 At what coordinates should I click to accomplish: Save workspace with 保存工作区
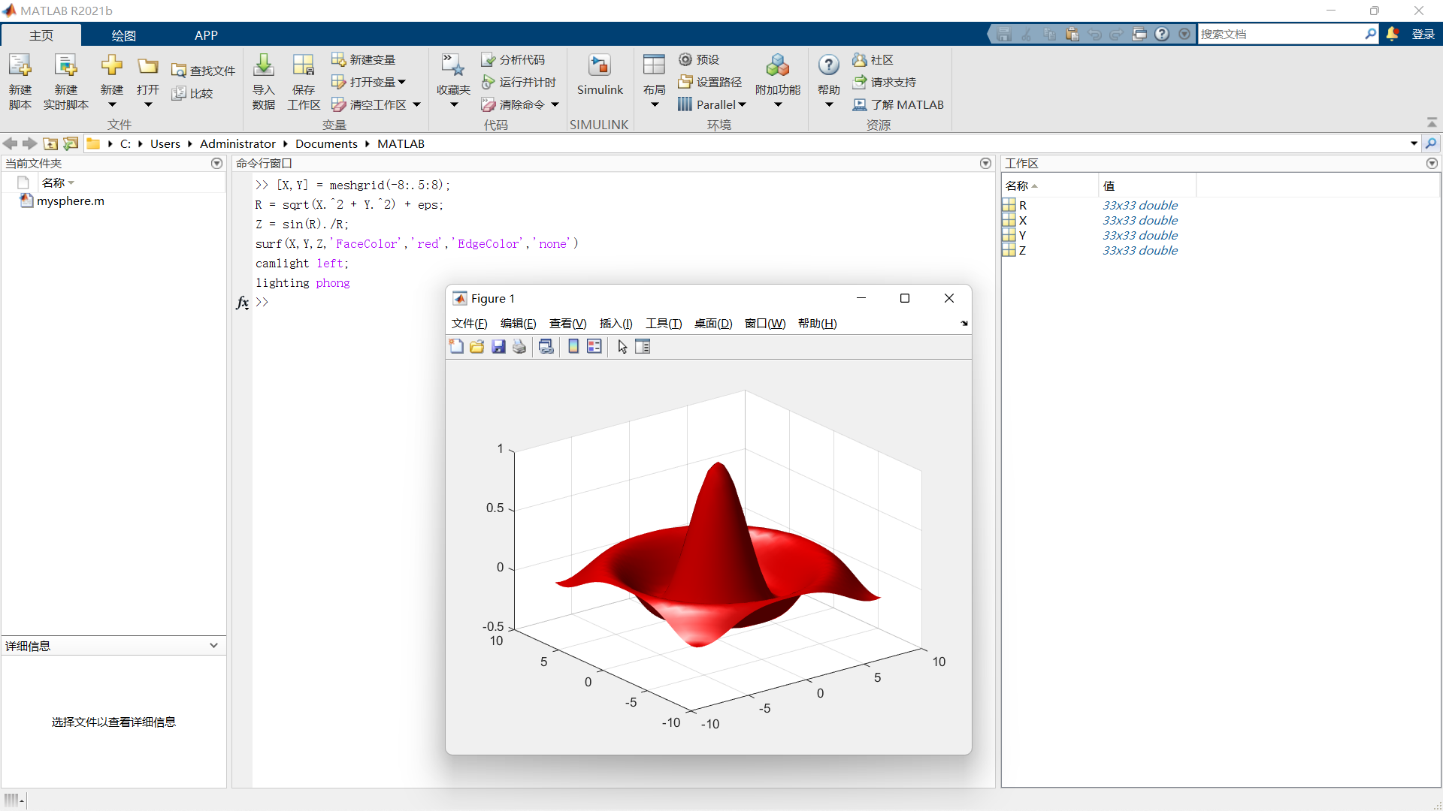click(304, 81)
